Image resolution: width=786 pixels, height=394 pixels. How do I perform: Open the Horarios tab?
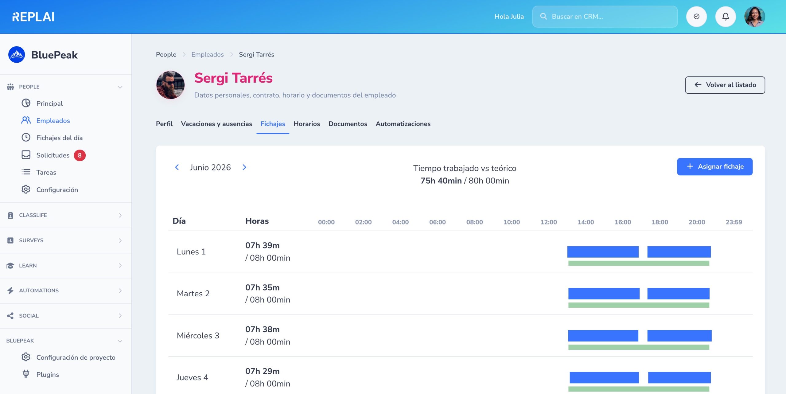click(x=307, y=124)
